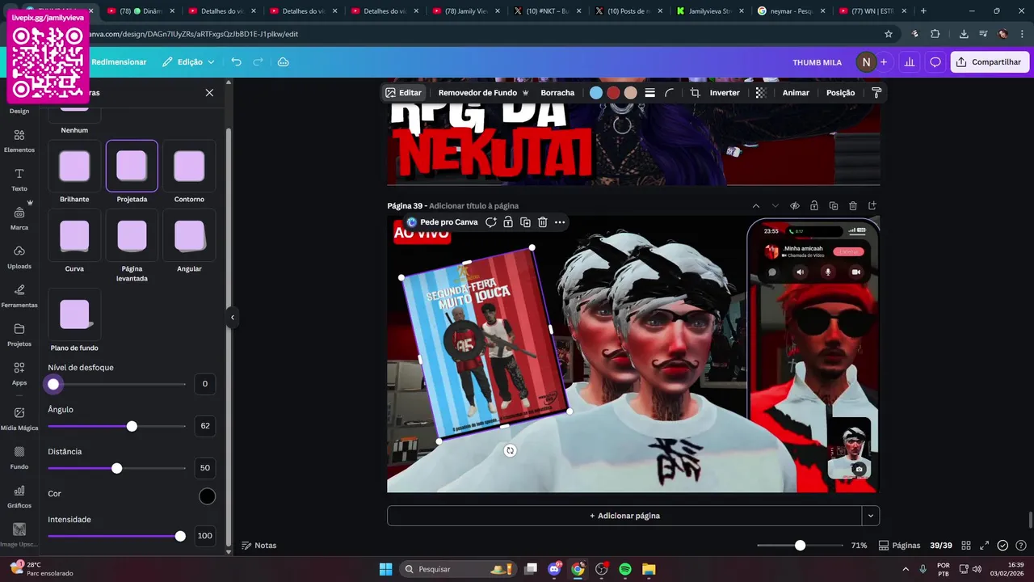Toggle page 39 visibility eye icon
Image resolution: width=1034 pixels, height=582 pixels.
tap(795, 206)
